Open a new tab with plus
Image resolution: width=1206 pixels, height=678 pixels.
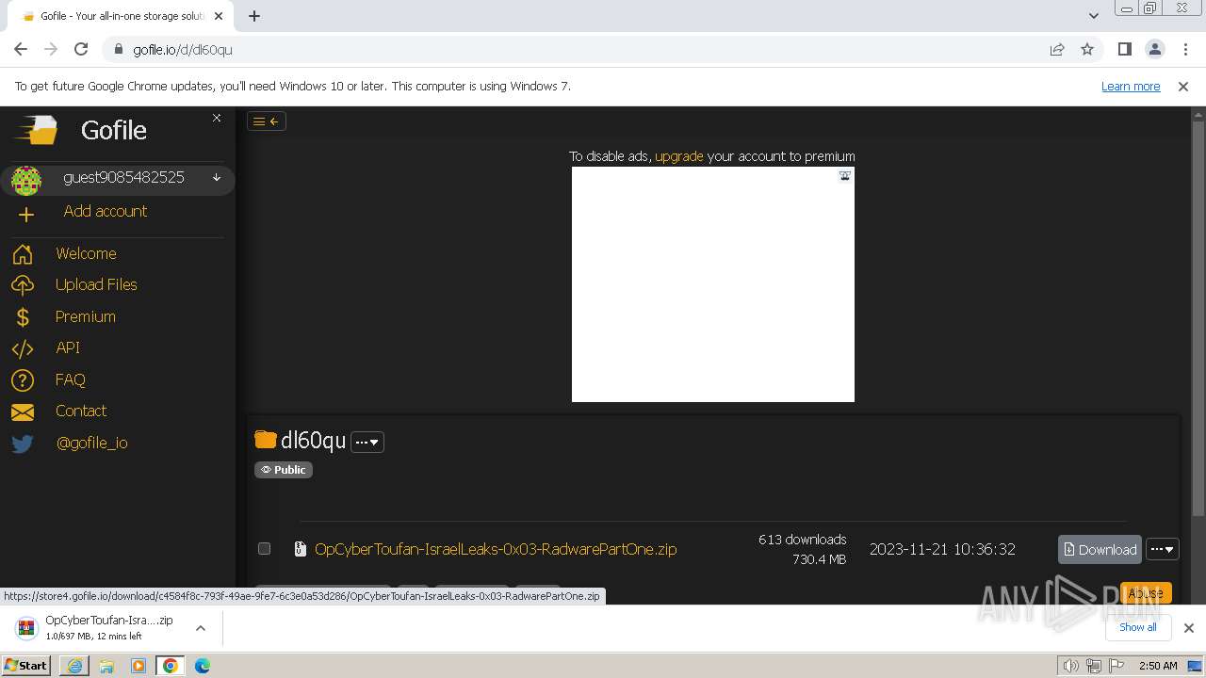click(x=254, y=16)
